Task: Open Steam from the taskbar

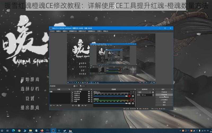Action: (x=65, y=131)
